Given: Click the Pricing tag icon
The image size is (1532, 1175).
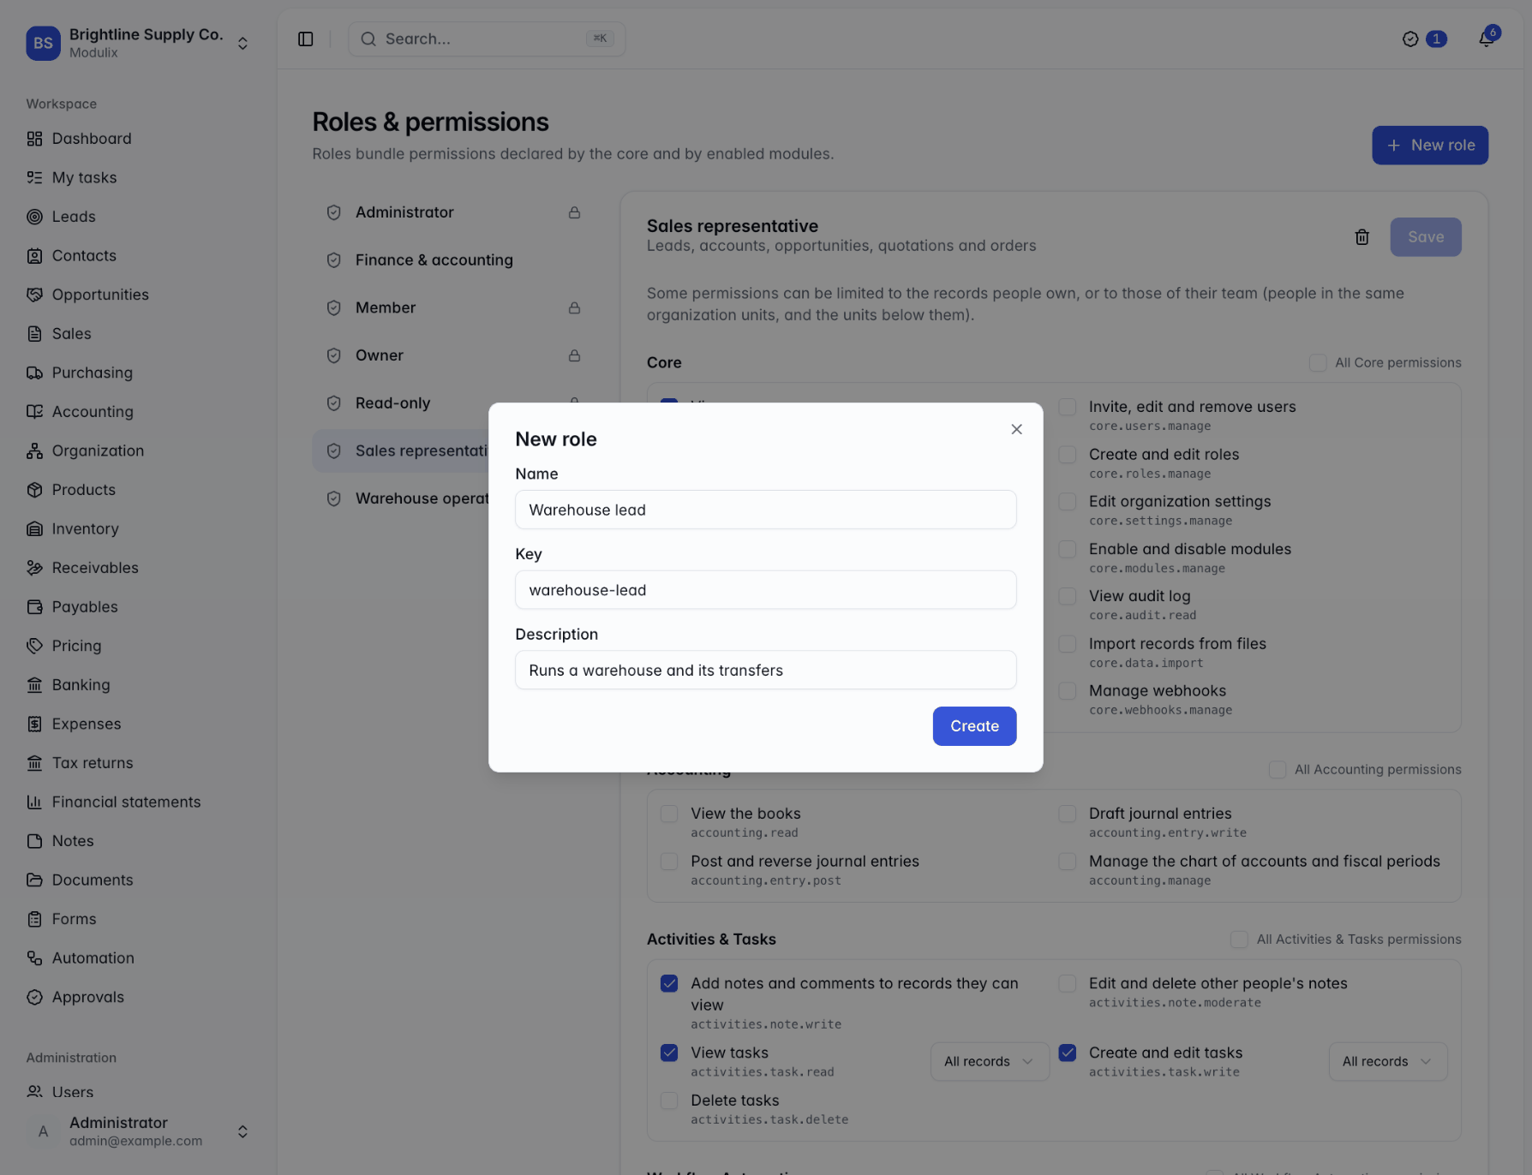Looking at the screenshot, I should (34, 646).
